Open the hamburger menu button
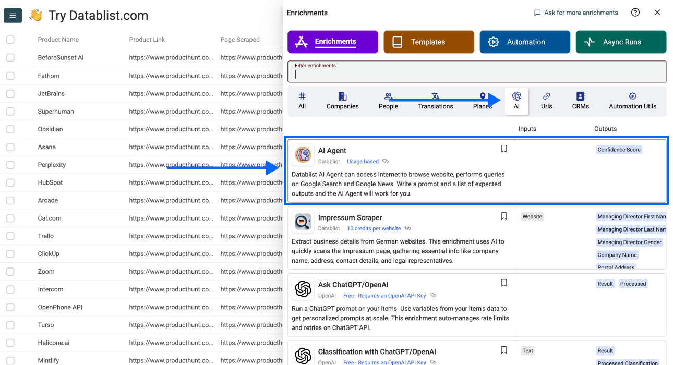The image size is (673, 365). click(x=13, y=16)
